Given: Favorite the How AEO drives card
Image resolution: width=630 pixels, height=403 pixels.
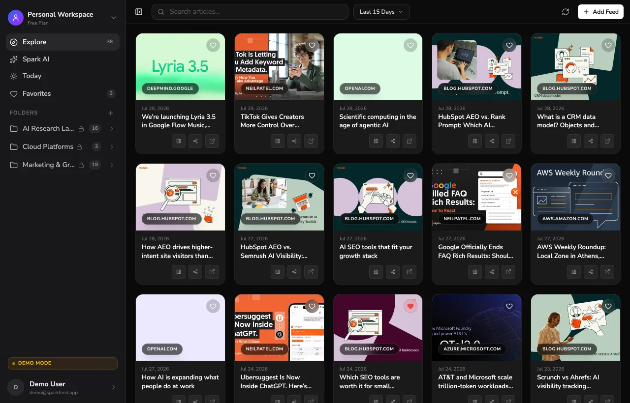Looking at the screenshot, I should point(213,175).
